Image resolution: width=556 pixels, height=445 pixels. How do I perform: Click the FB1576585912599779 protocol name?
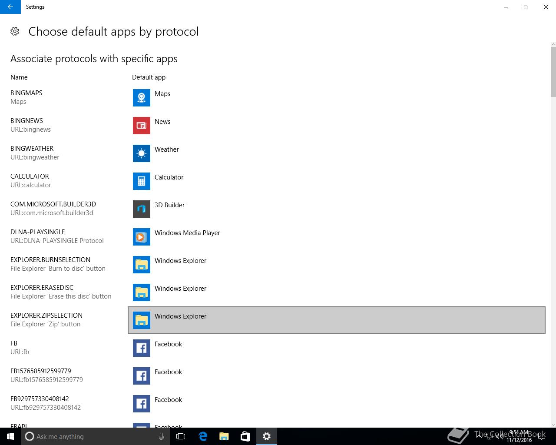[41, 371]
